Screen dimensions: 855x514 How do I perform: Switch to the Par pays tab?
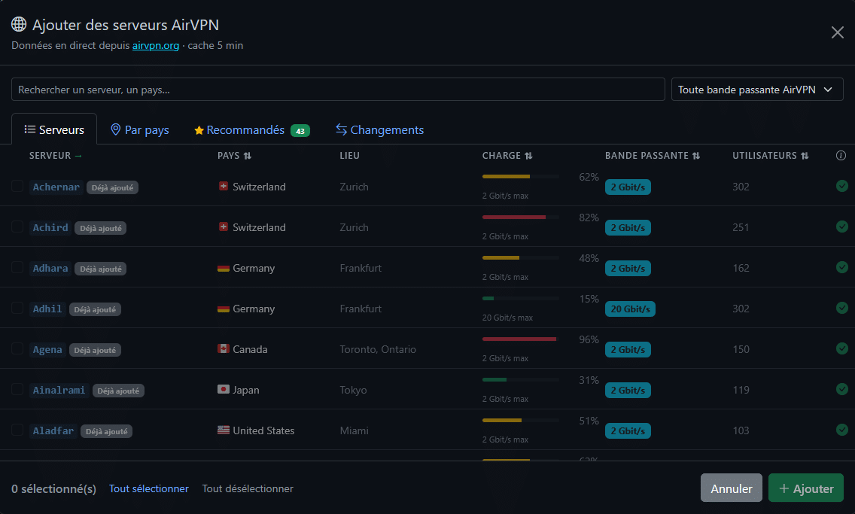(139, 129)
